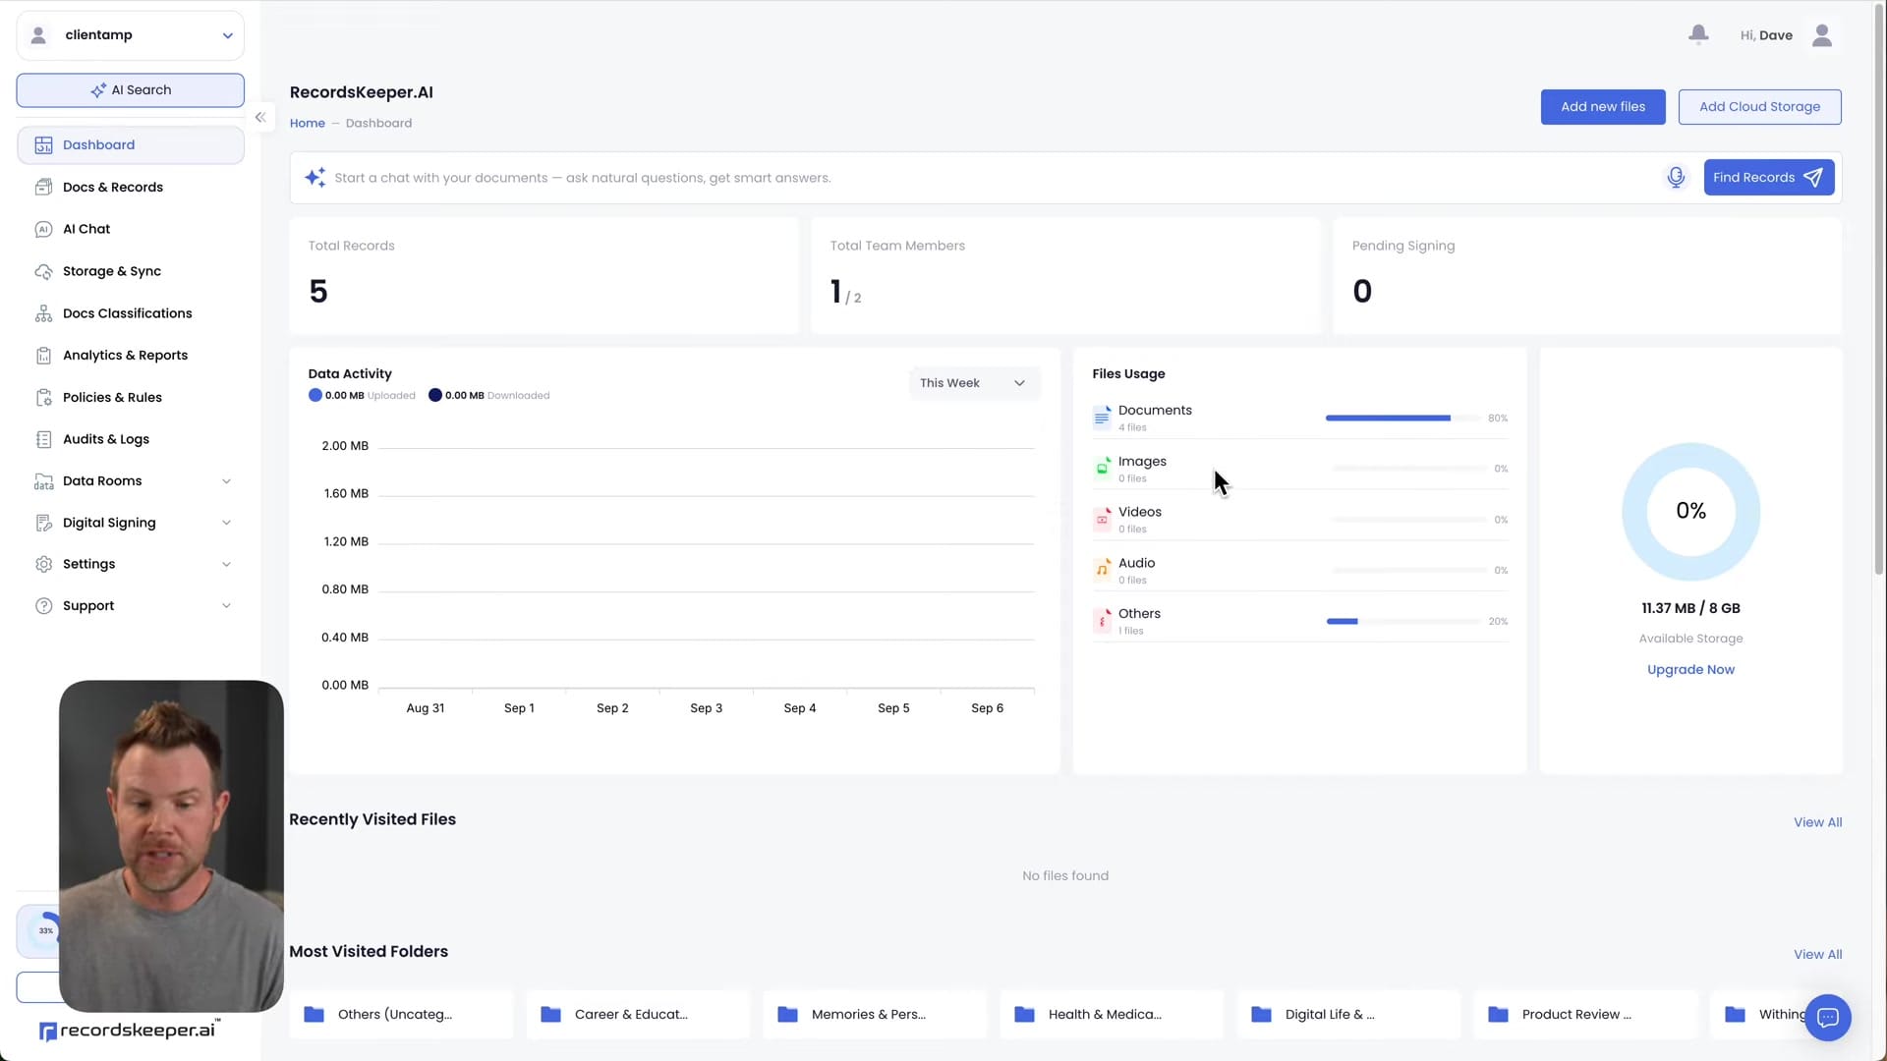Click the Home breadcrumb link
The height and width of the screenshot is (1061, 1887).
coord(307,123)
